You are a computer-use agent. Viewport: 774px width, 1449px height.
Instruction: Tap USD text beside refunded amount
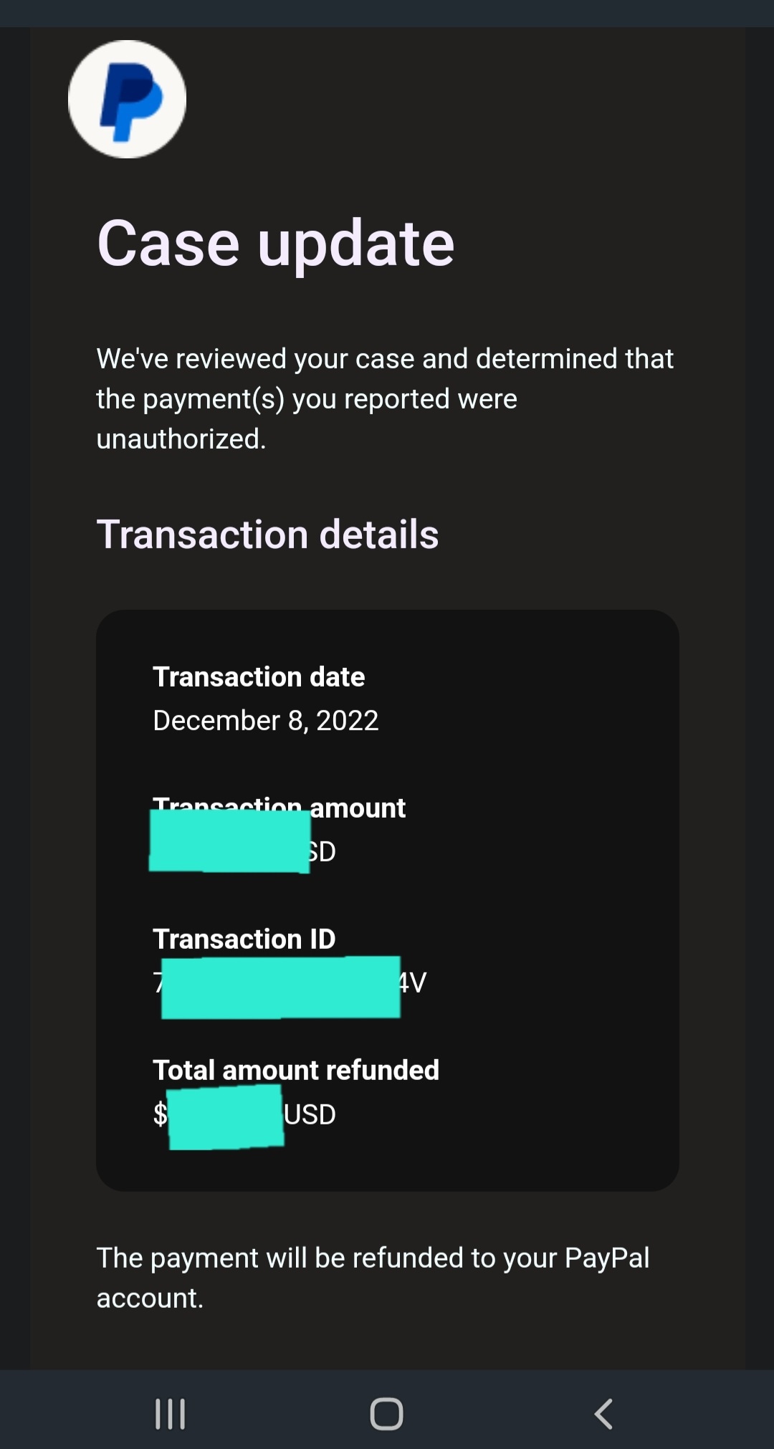(x=310, y=1114)
